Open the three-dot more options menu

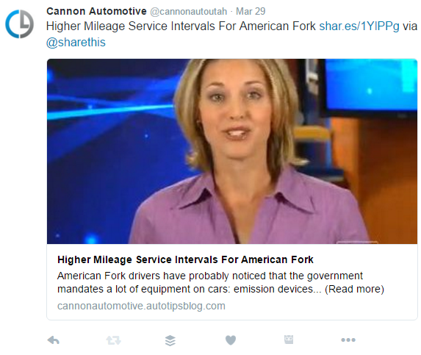[x=348, y=340]
